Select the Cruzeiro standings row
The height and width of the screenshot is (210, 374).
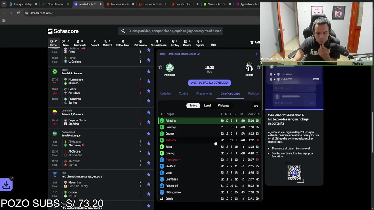[x=209, y=134]
